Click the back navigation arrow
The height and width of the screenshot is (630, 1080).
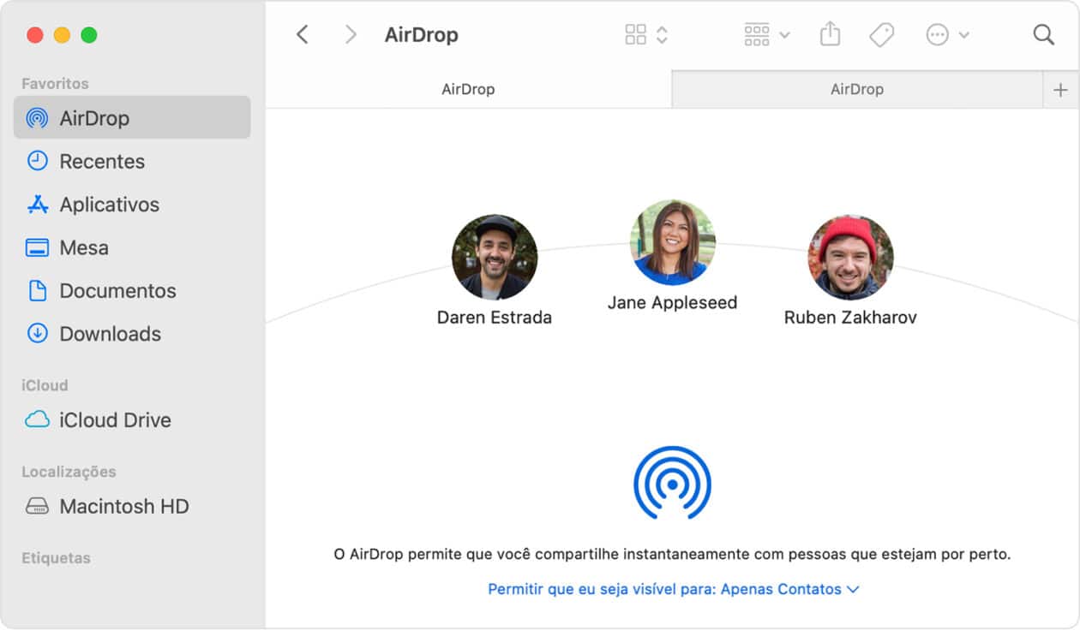(x=302, y=34)
